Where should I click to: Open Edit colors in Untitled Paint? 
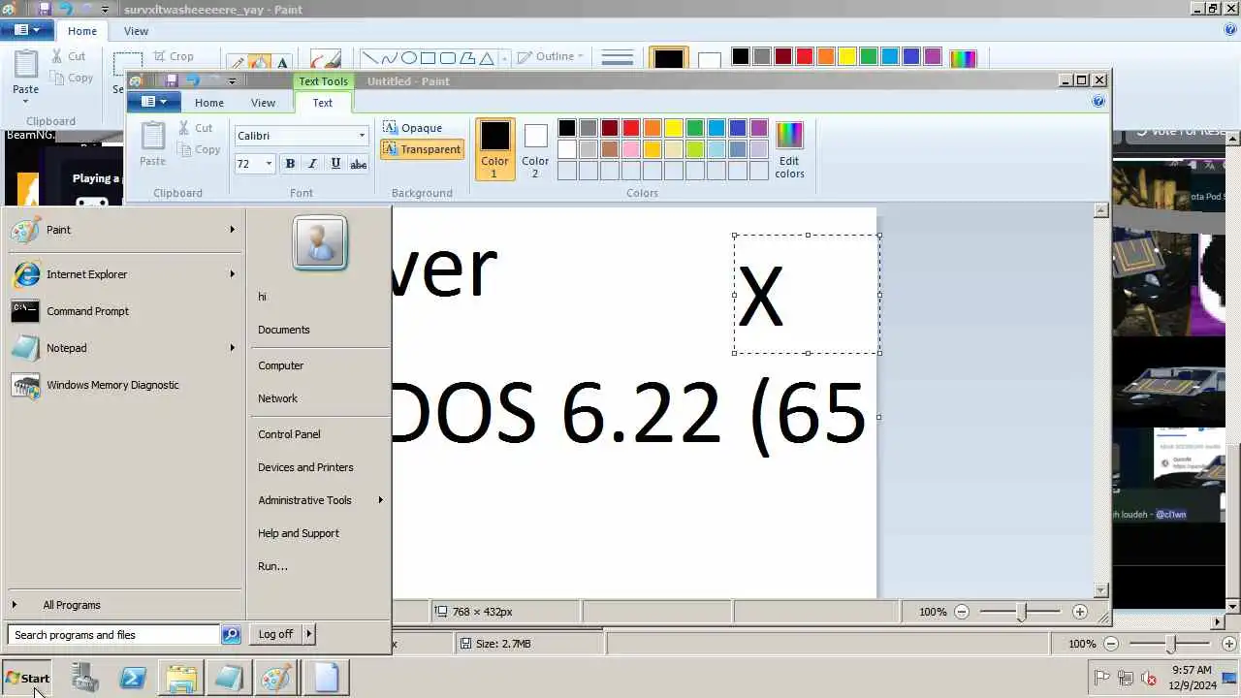789,150
